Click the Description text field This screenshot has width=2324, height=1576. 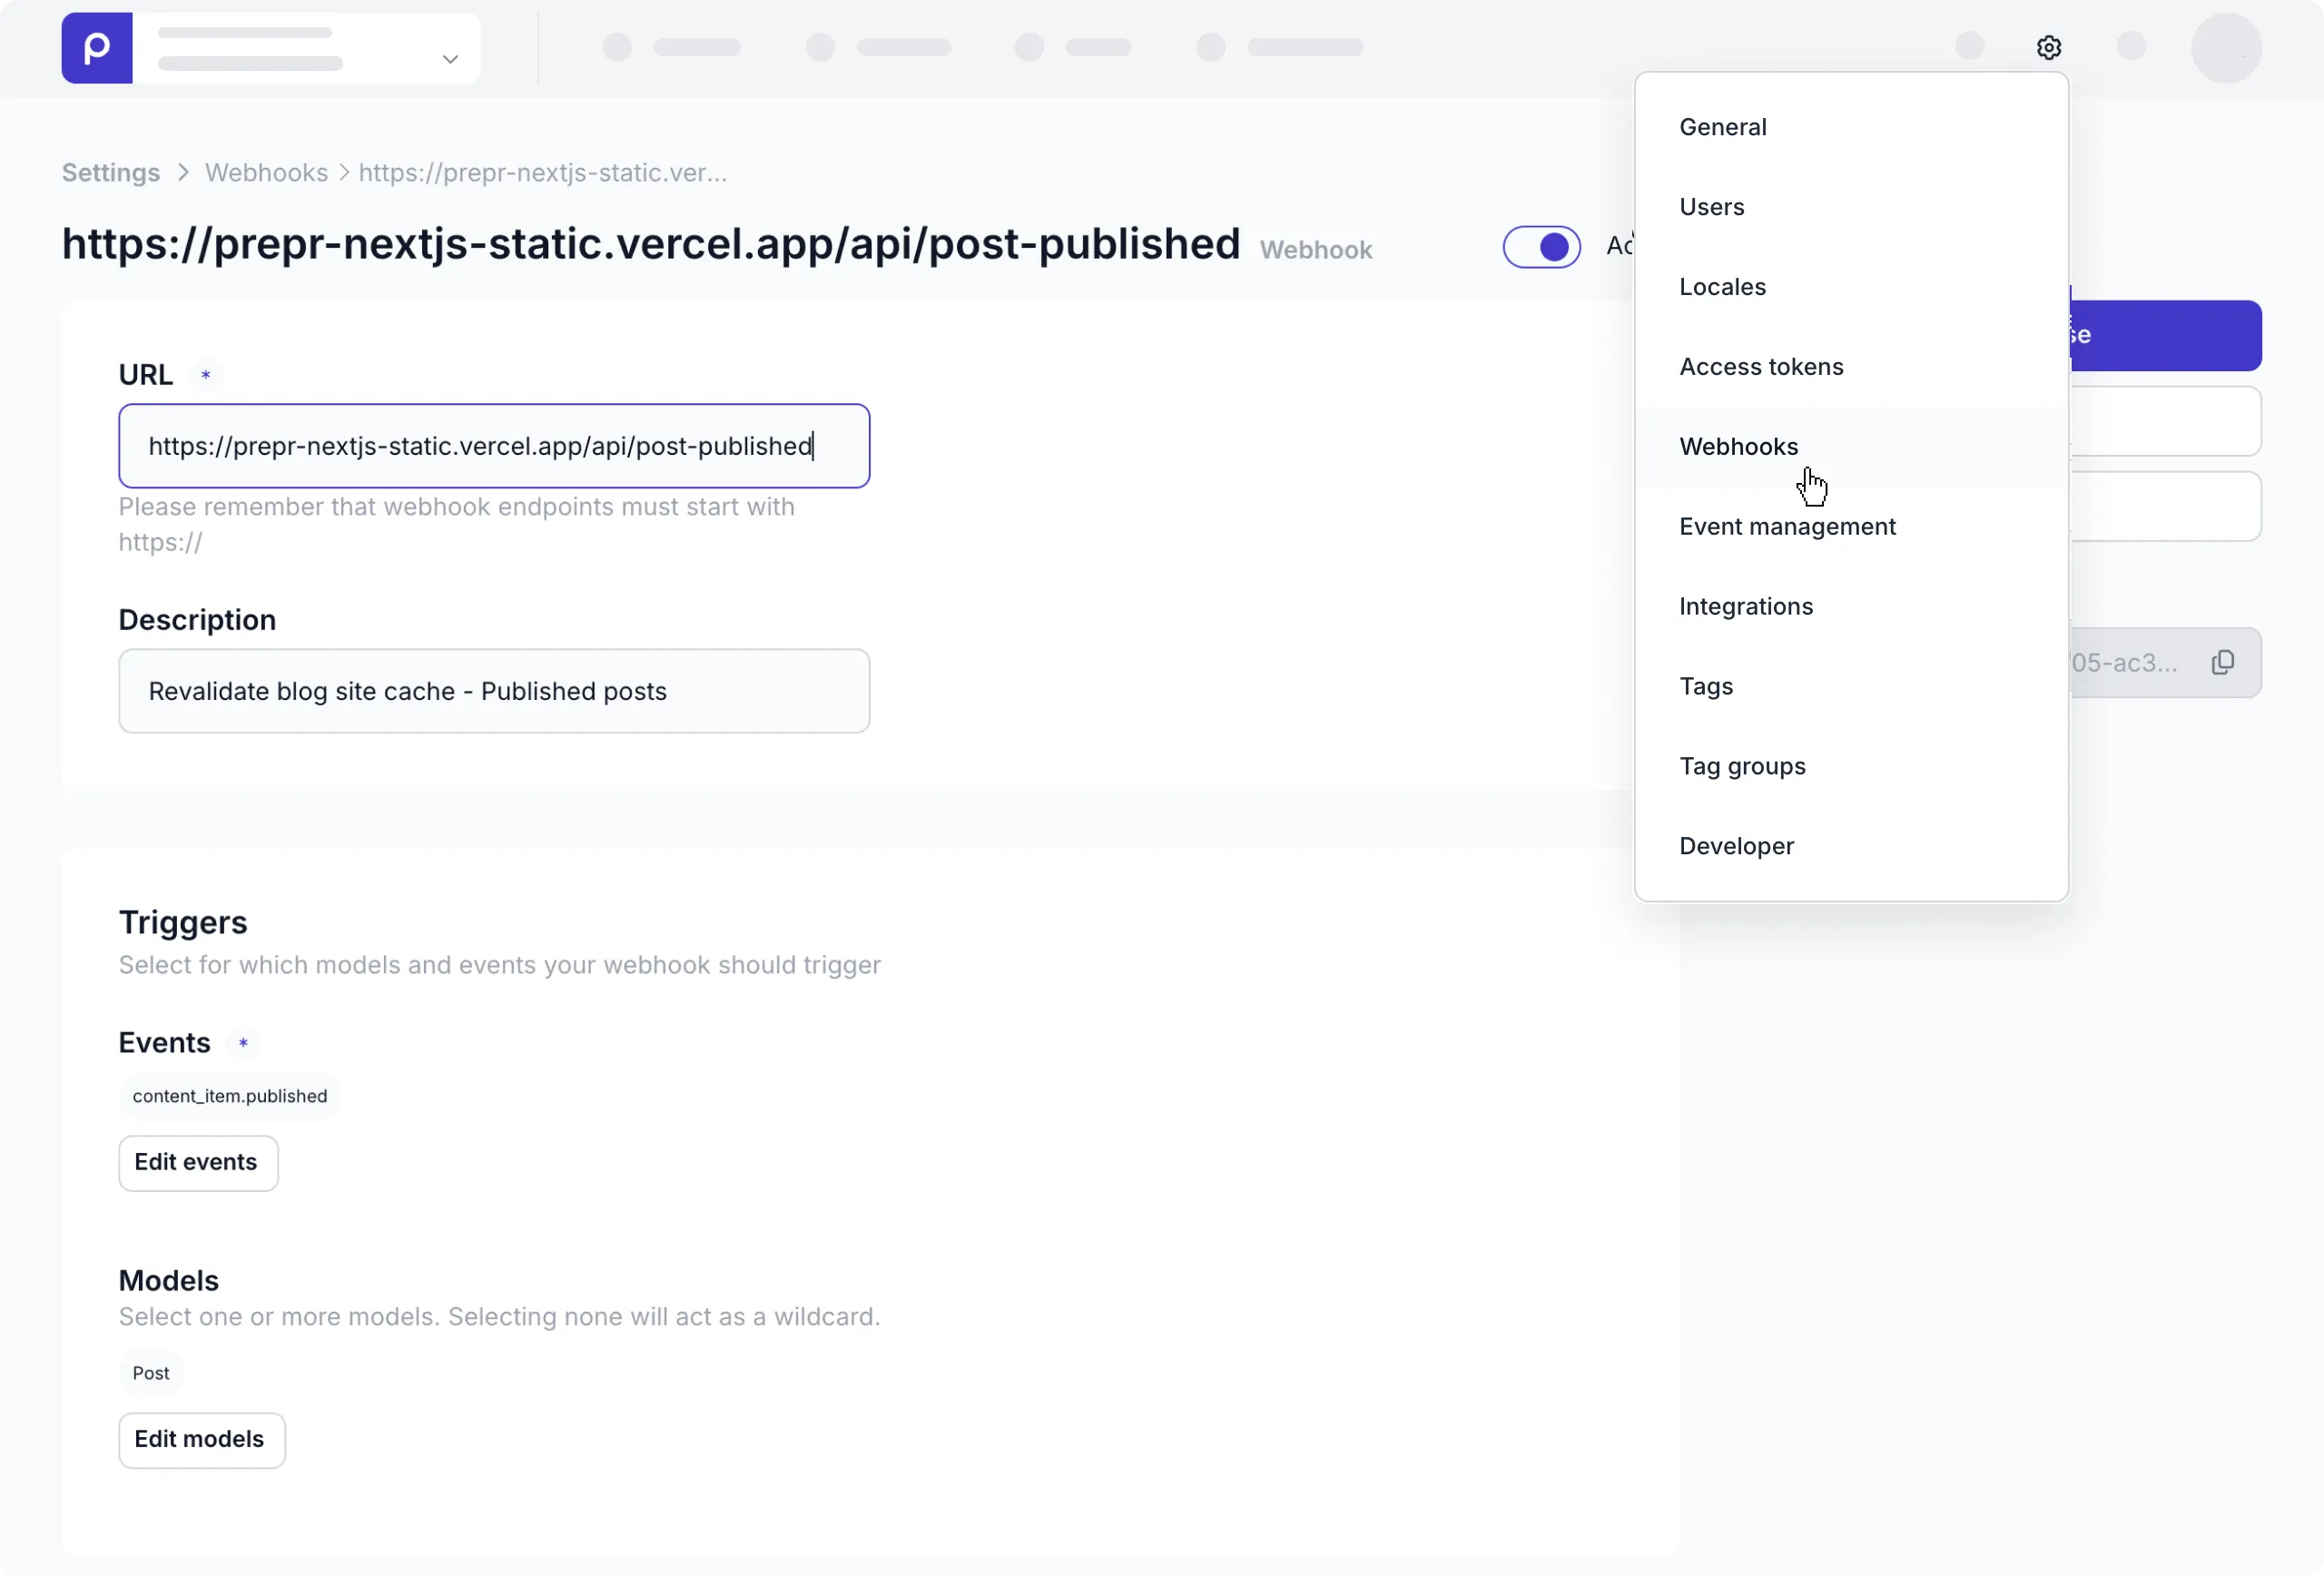494,691
